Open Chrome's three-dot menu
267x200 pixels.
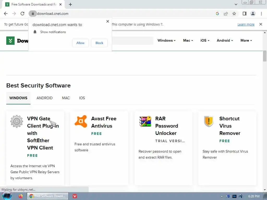261,14
